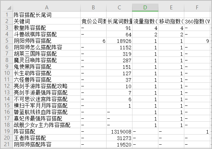Image resolution: width=212 pixels, height=149 pixels.
Task: Select row 1 header
Action: 7,15
